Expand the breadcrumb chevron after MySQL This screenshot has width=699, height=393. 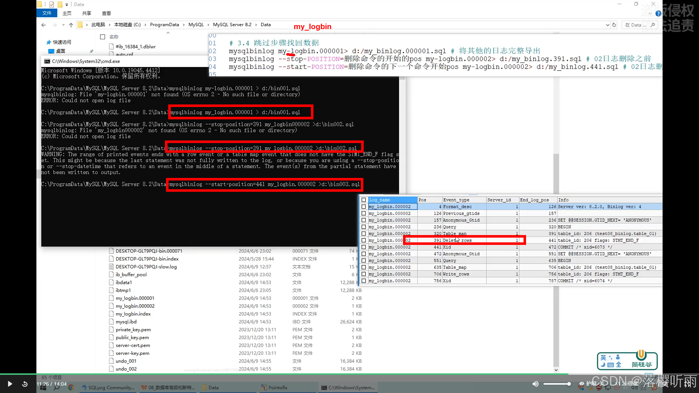tap(209, 25)
